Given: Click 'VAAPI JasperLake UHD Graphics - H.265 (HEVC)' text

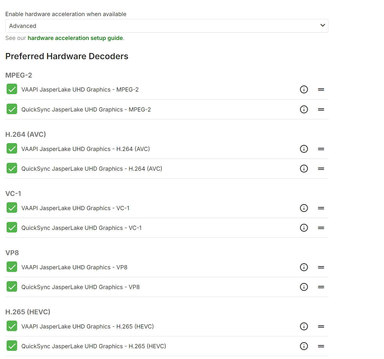Looking at the screenshot, I should point(88,327).
